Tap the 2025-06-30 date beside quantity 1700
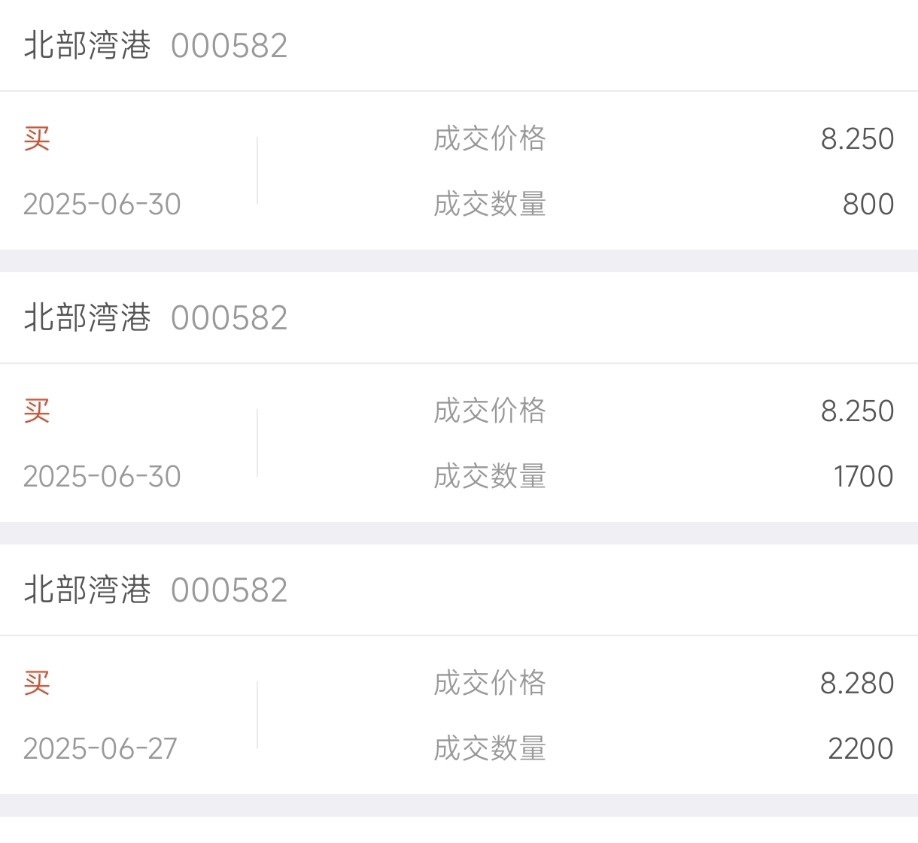Viewport: 918px width, 843px height. coord(102,476)
